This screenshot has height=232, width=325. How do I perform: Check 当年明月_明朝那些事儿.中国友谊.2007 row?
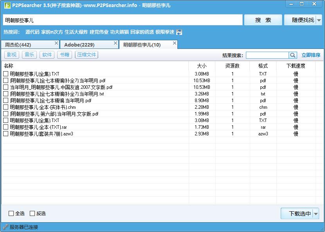click(6, 87)
